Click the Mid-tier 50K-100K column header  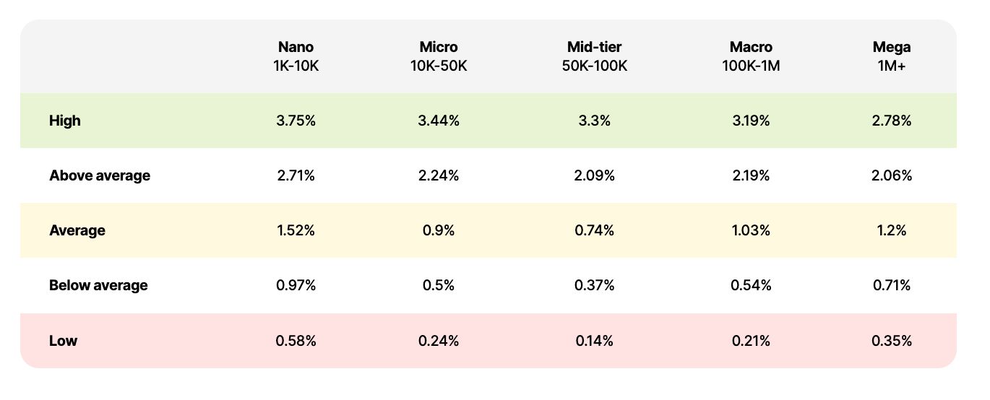(594, 56)
